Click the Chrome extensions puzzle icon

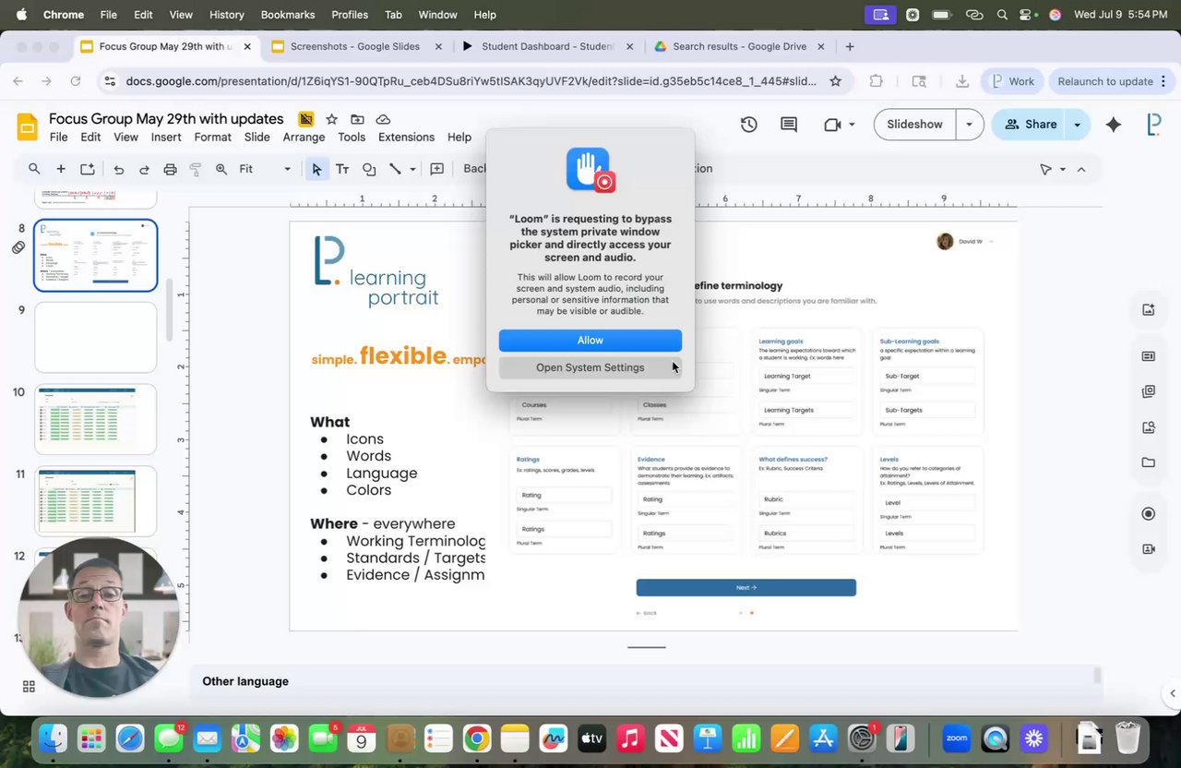[876, 81]
